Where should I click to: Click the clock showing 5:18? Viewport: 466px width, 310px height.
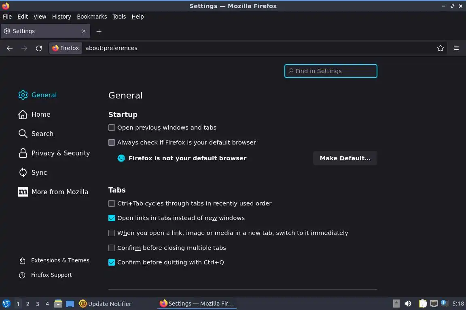458,304
